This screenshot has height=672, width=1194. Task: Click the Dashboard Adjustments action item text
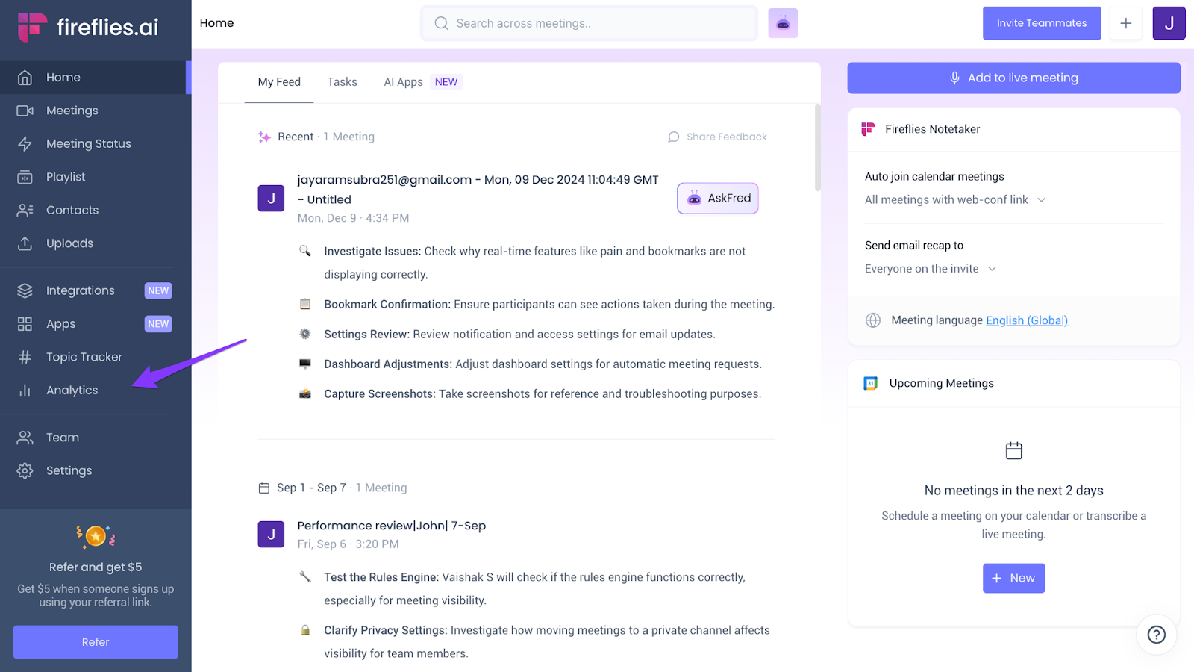coord(543,364)
